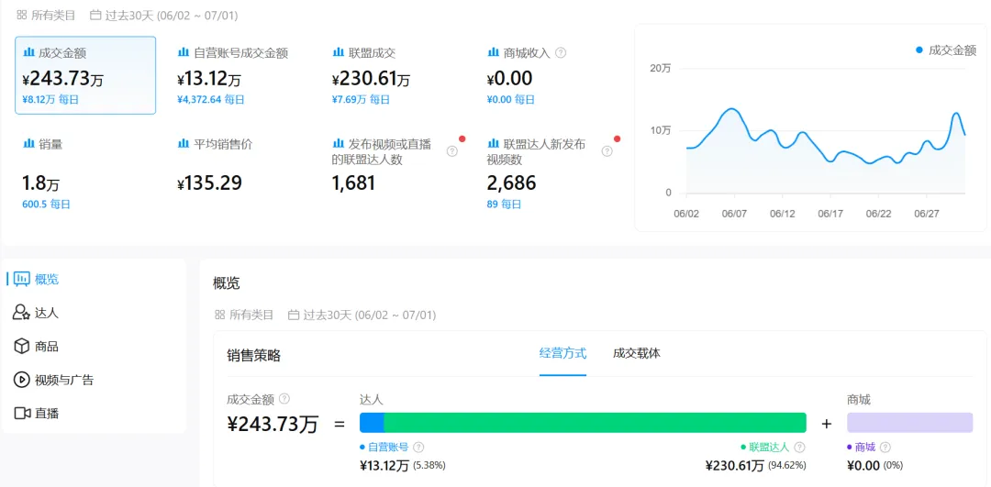
Task: Switch to 成交载体 tab
Action: click(637, 353)
